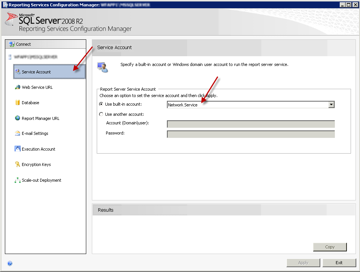360x272 pixels.
Task: Click the window title bar text
Action: 79,5
